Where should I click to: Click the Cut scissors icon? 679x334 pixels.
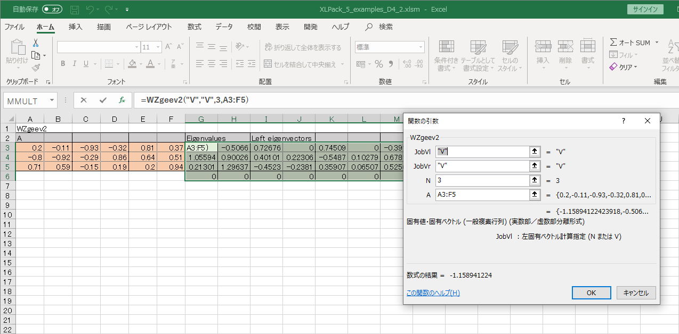click(x=36, y=43)
